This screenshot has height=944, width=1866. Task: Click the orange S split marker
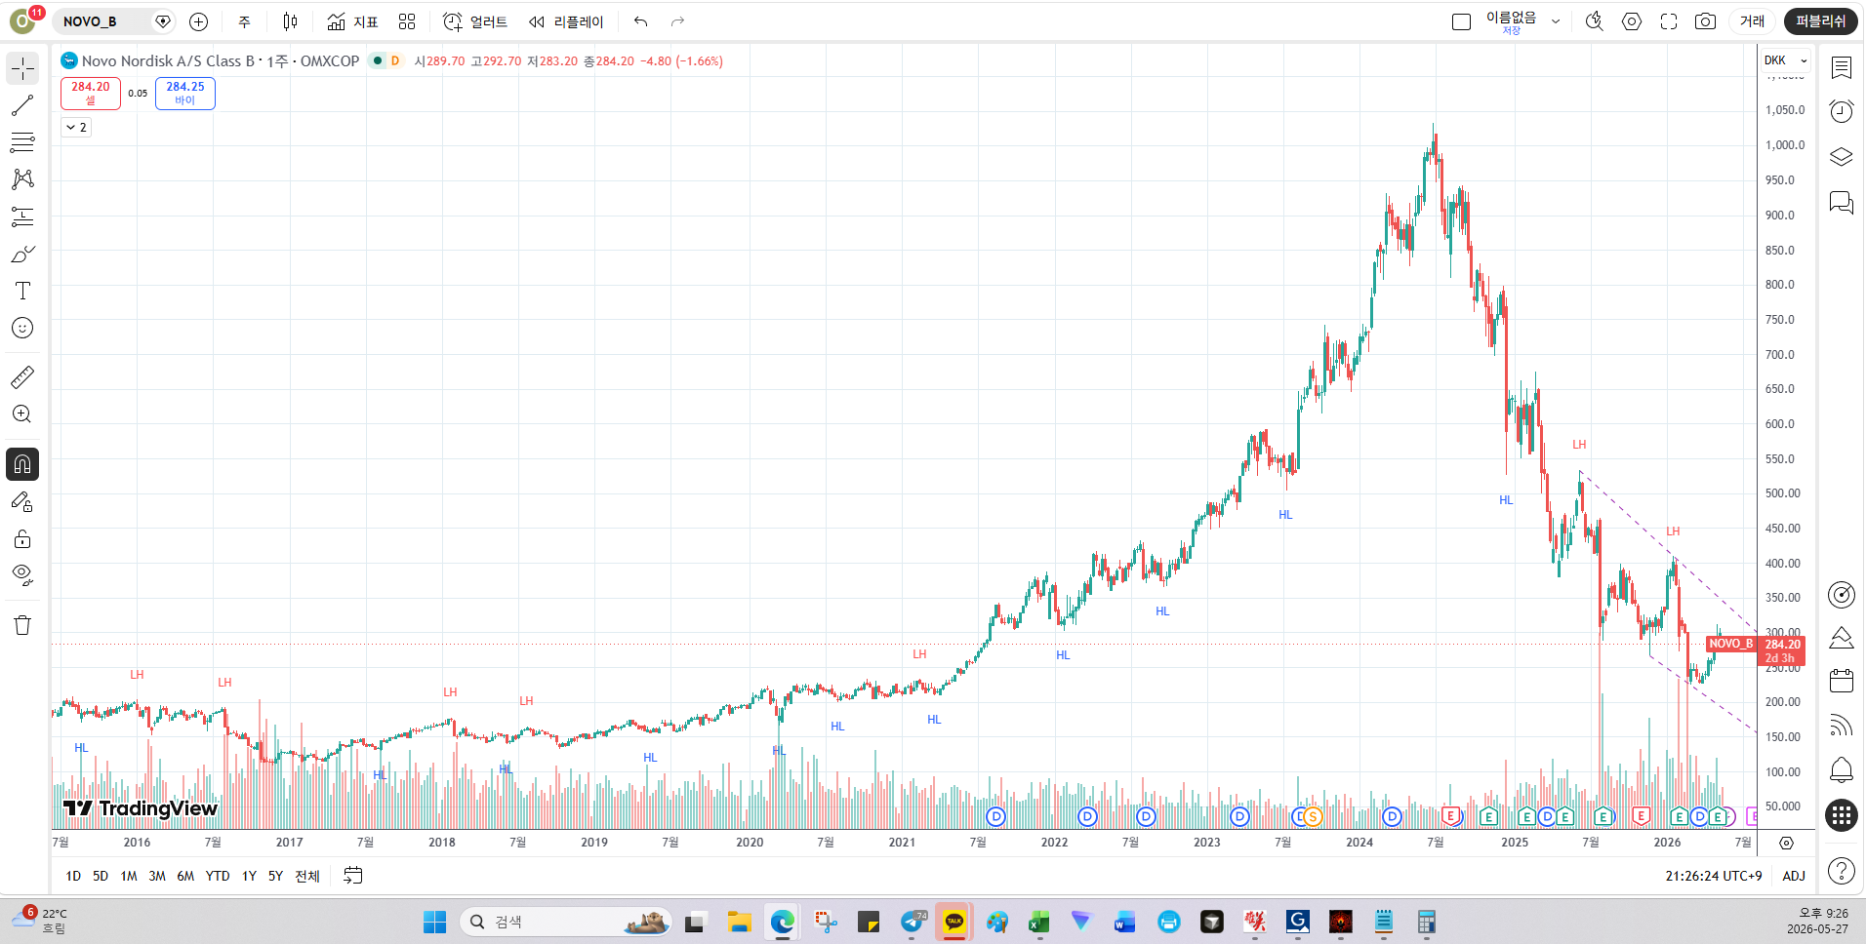tap(1313, 816)
